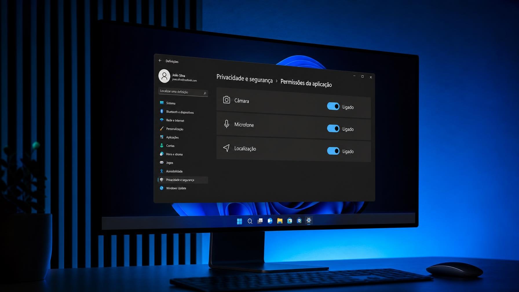Select the Personalização paintbrush icon

(162, 128)
